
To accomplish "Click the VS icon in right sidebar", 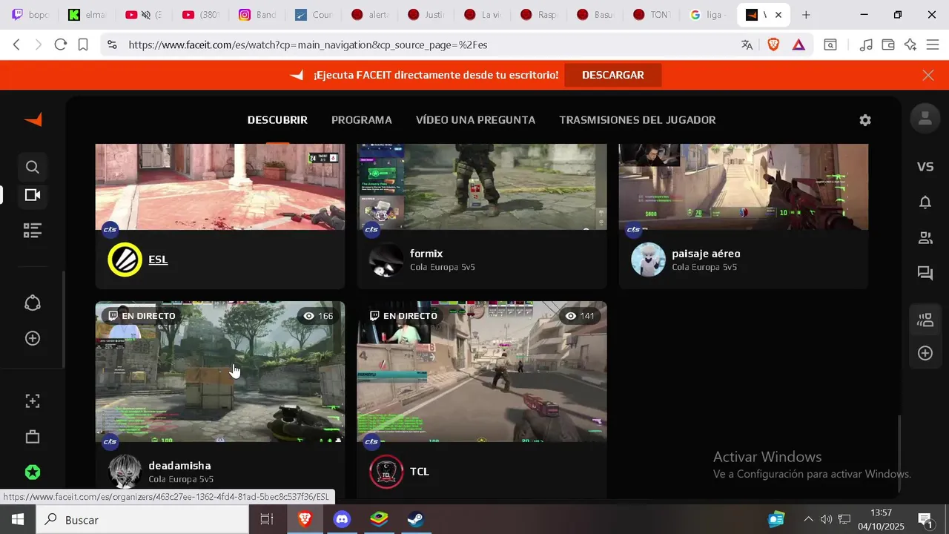I will tap(925, 167).
